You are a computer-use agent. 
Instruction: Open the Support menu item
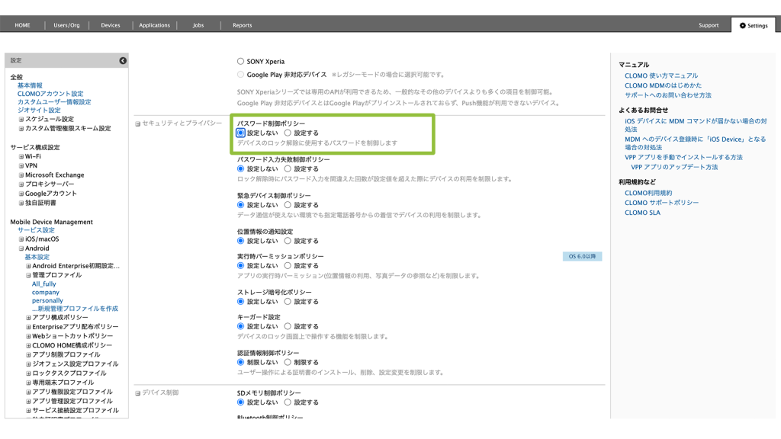pyautogui.click(x=708, y=25)
